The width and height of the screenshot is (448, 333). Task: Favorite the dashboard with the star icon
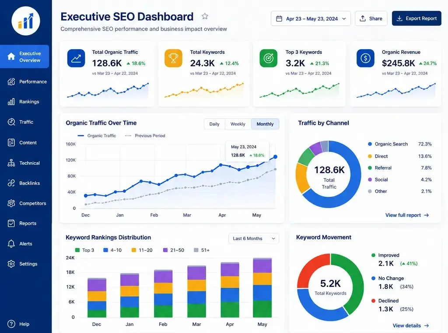pos(205,16)
